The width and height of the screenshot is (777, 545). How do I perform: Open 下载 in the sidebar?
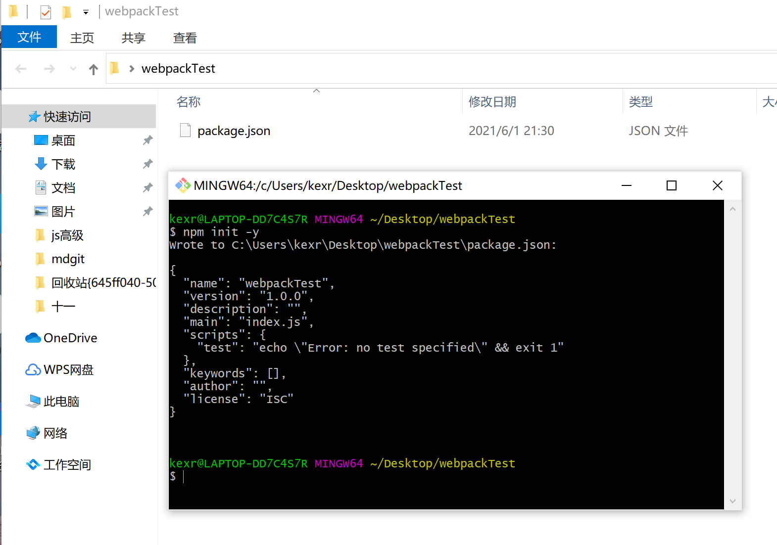point(63,164)
